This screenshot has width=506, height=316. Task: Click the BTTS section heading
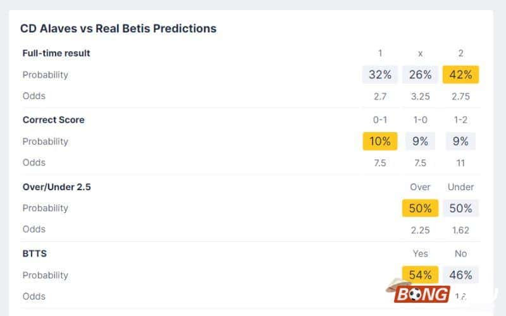pyautogui.click(x=35, y=253)
